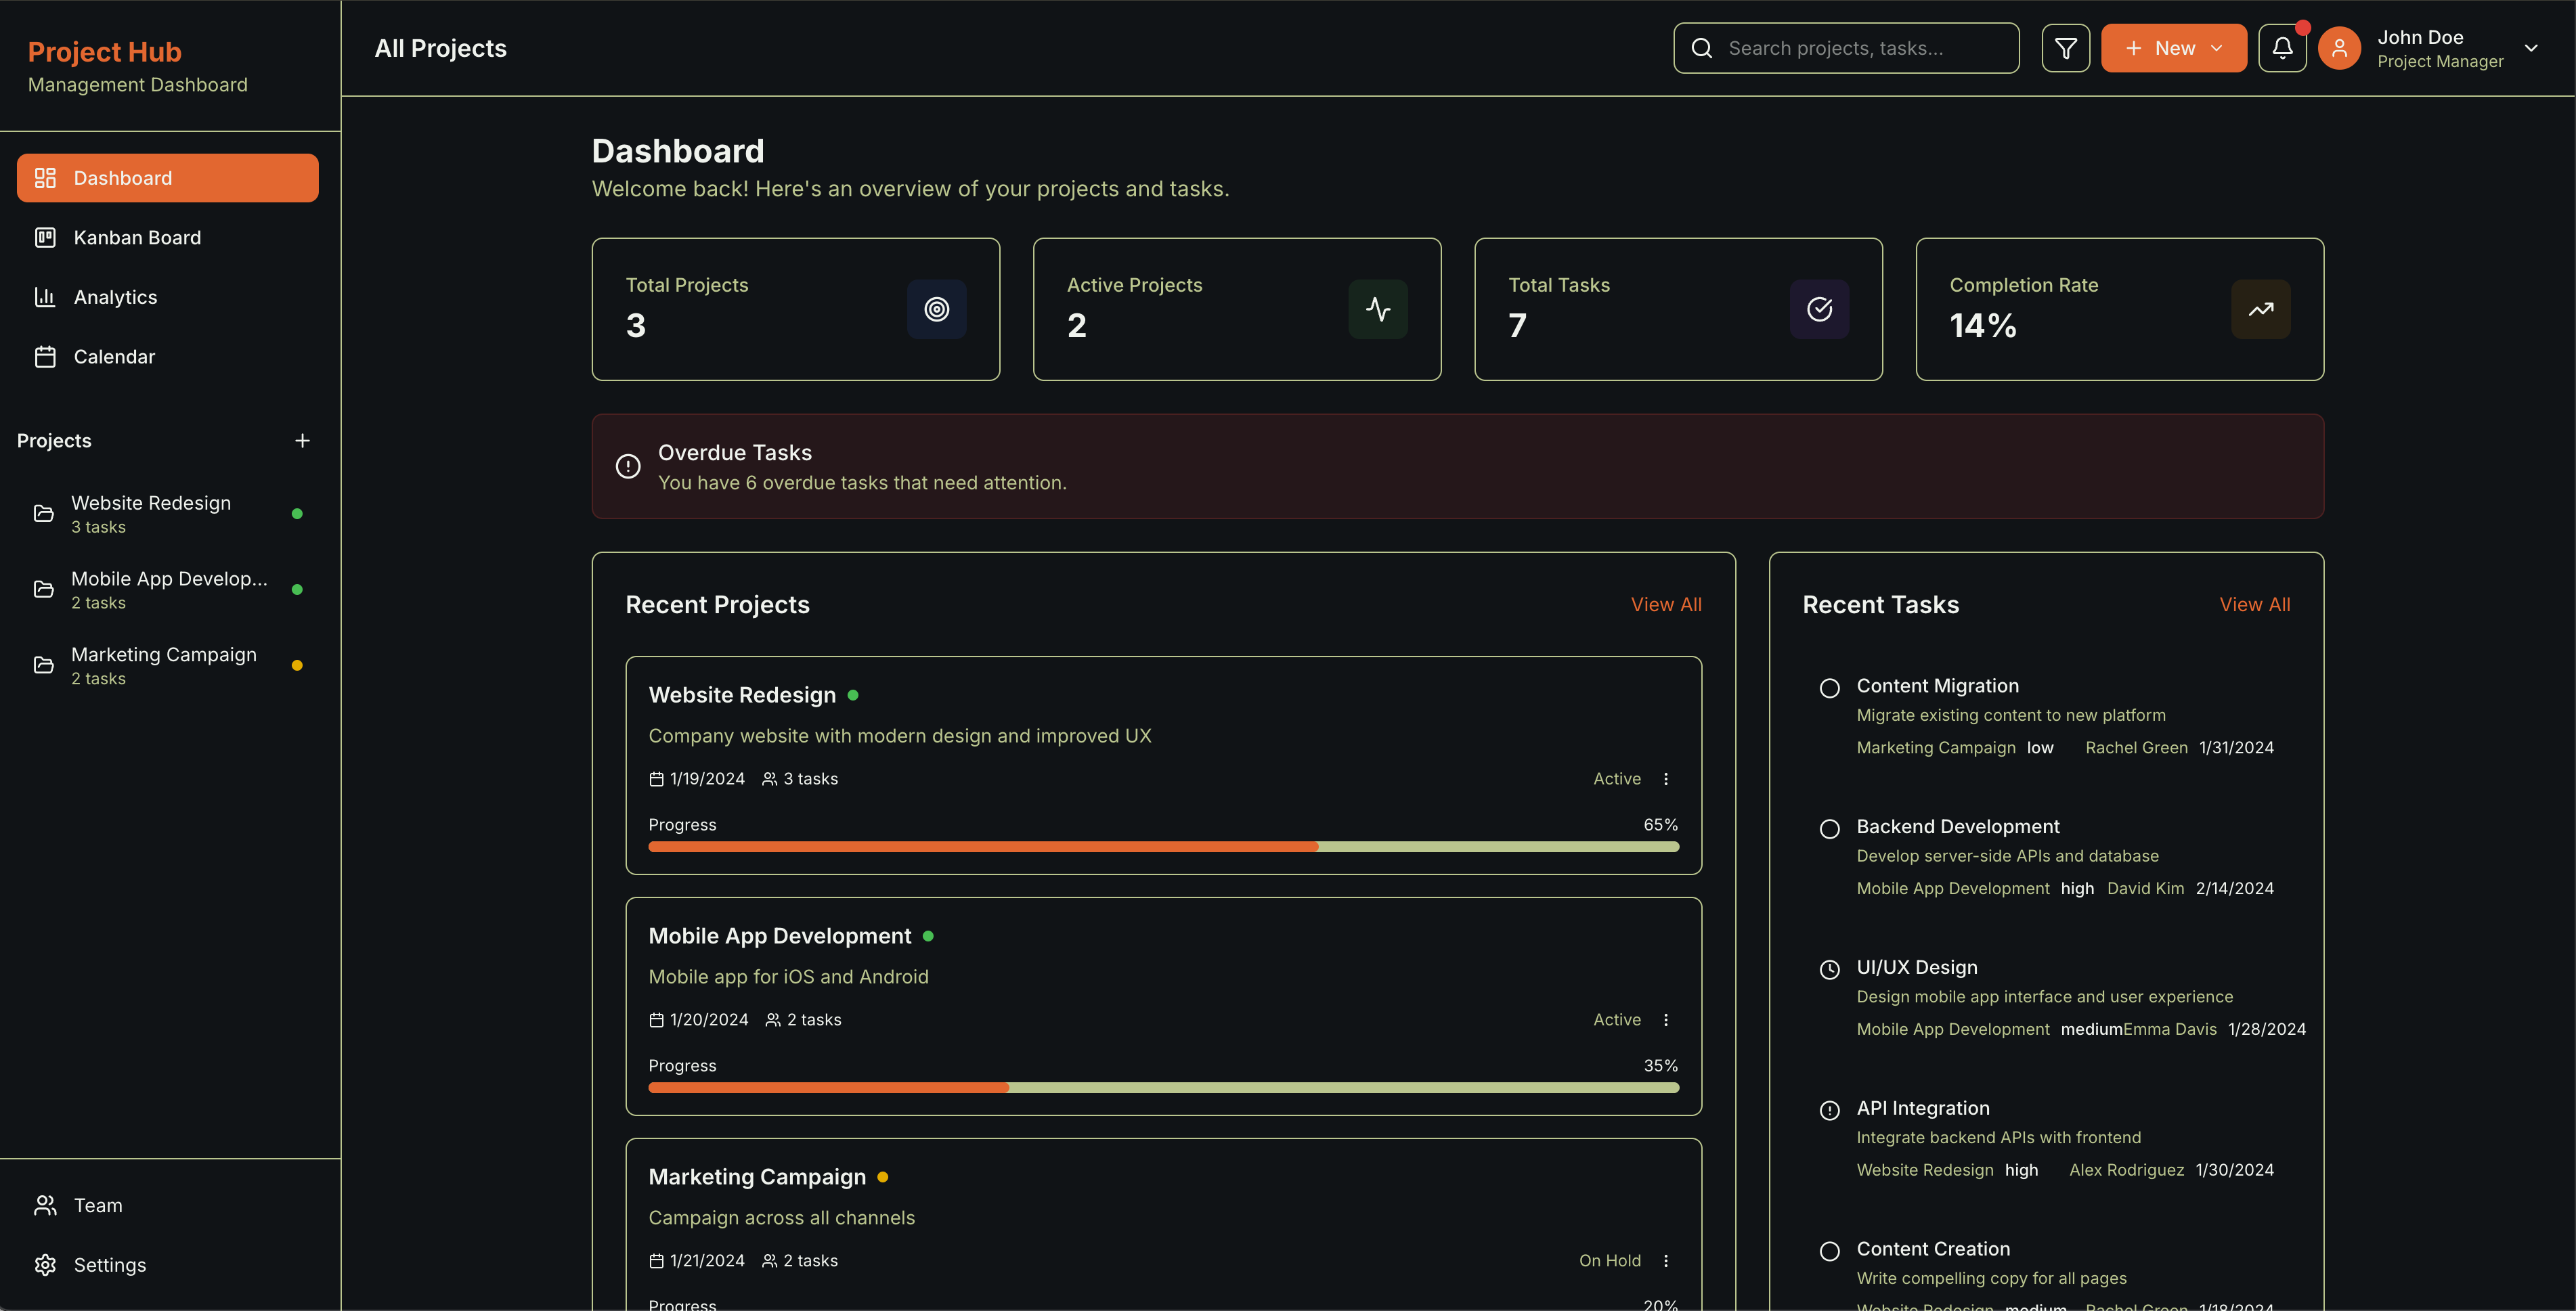Click people icon beside 2 tasks in Mobile App card
The width and height of the screenshot is (2576, 1311).
pos(773,1020)
